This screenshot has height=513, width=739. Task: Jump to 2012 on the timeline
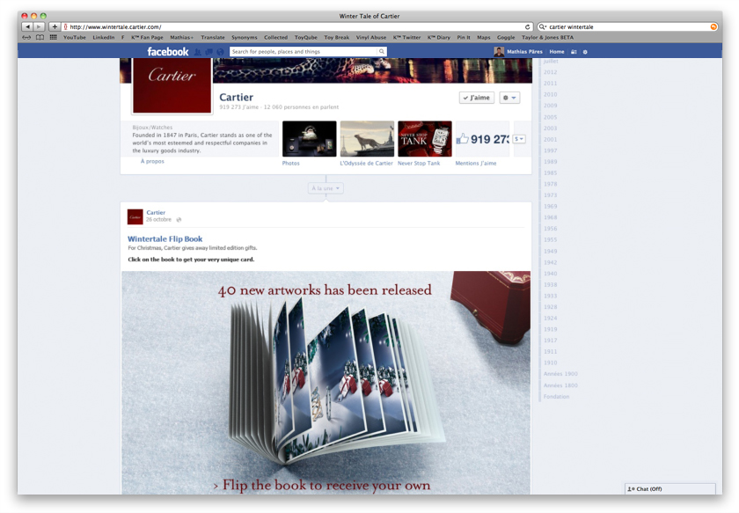pyautogui.click(x=550, y=72)
